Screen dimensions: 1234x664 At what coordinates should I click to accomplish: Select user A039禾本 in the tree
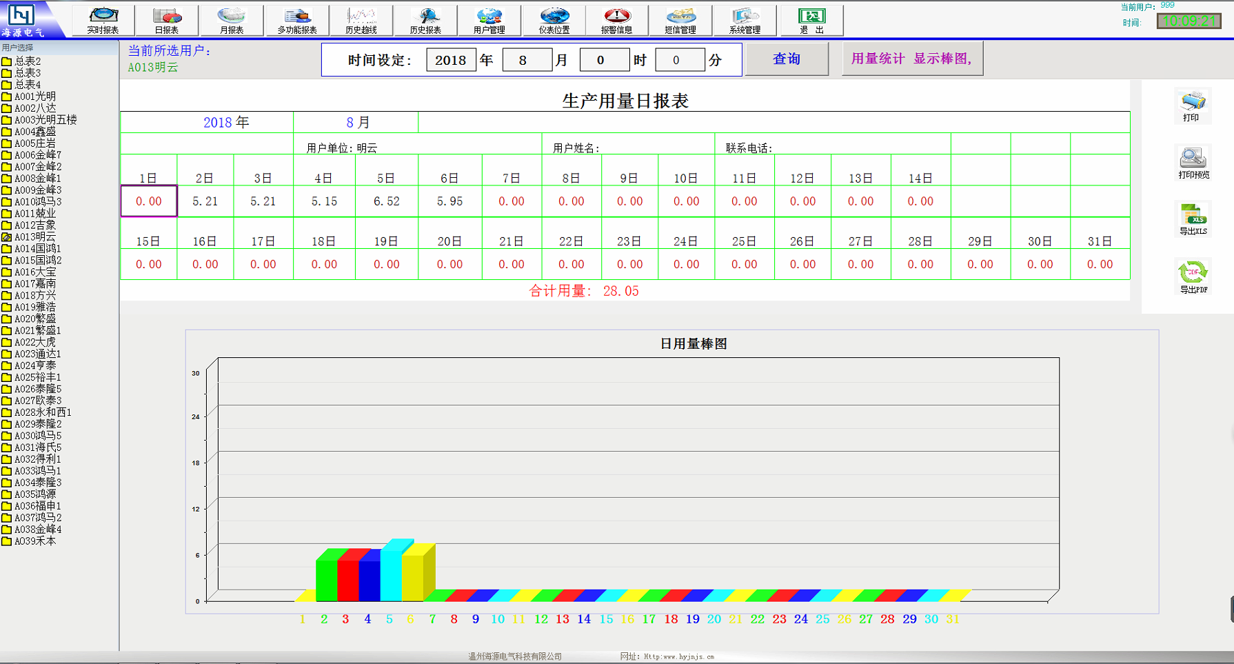35,541
